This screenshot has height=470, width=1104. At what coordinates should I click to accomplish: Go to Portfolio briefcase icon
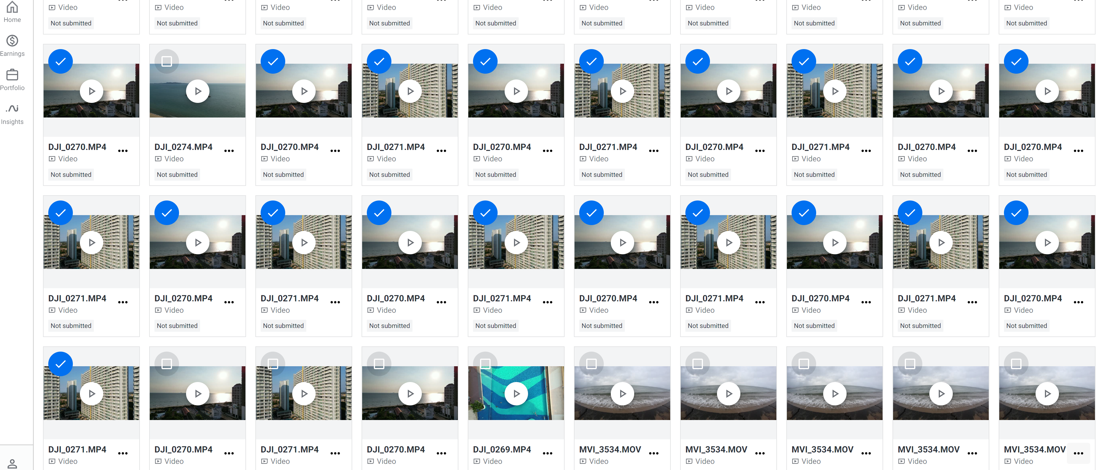pos(12,75)
